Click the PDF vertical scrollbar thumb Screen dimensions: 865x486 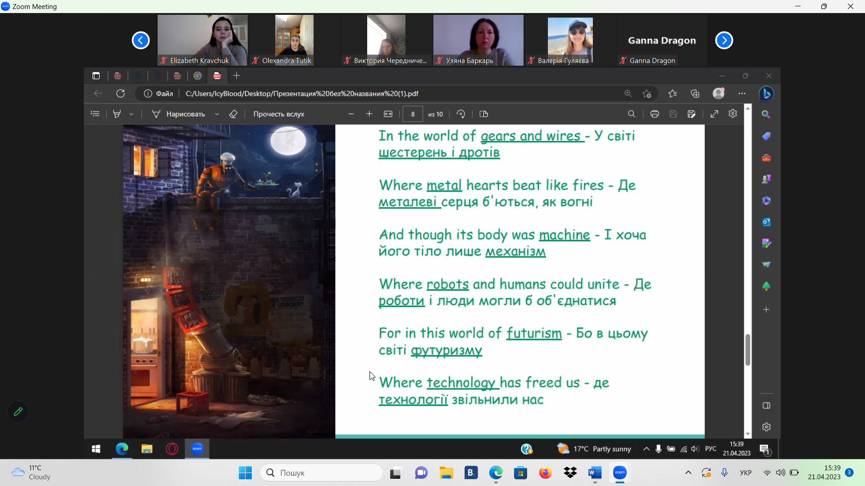click(x=748, y=350)
